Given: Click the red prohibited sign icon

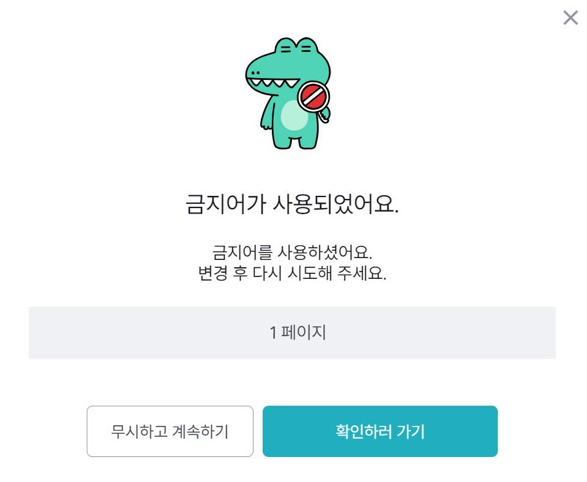Looking at the screenshot, I should [313, 96].
